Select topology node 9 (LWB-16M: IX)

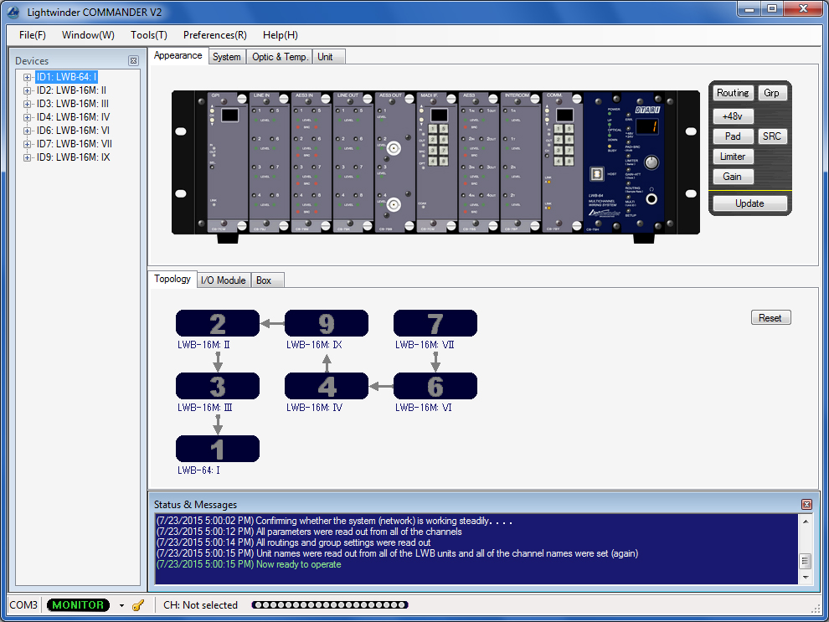pos(327,323)
